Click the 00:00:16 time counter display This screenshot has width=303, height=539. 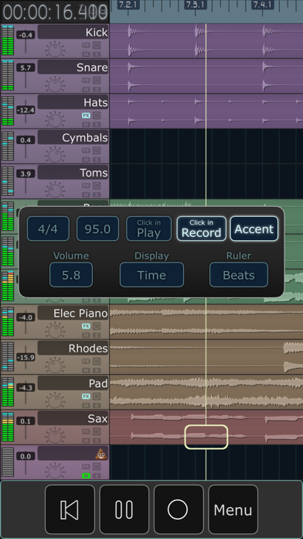(x=55, y=12)
